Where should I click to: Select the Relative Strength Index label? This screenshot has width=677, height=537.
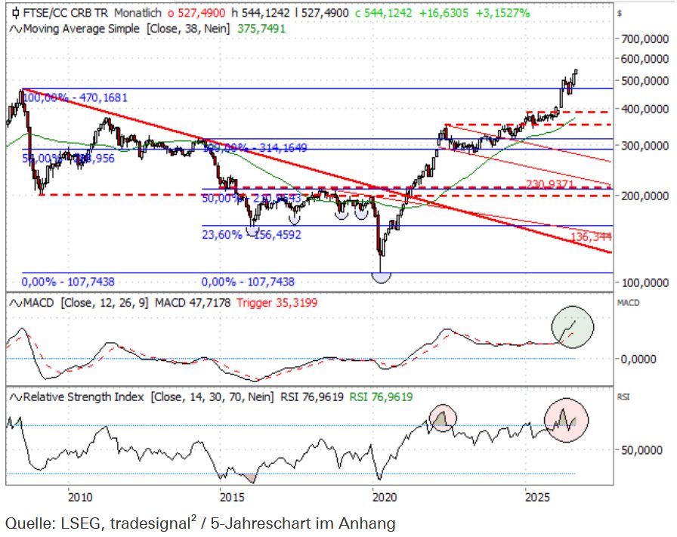[83, 397]
